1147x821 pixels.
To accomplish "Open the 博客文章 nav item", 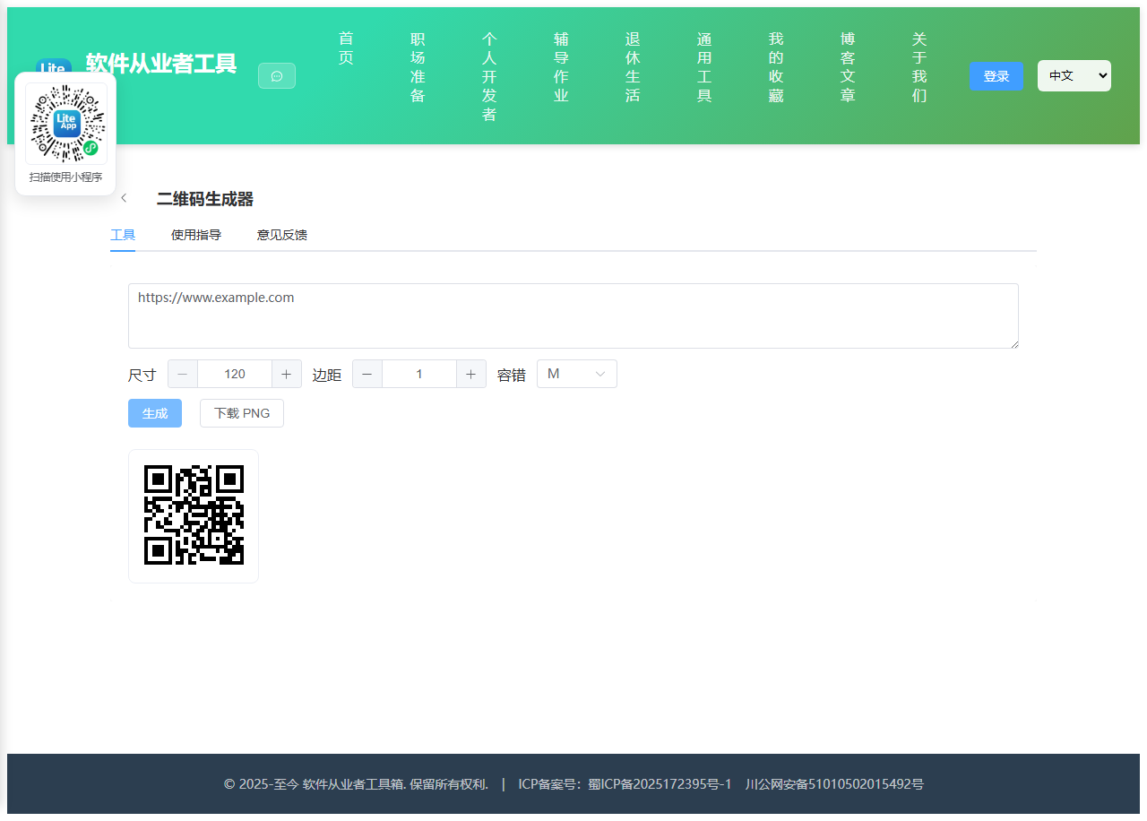I will coord(848,67).
